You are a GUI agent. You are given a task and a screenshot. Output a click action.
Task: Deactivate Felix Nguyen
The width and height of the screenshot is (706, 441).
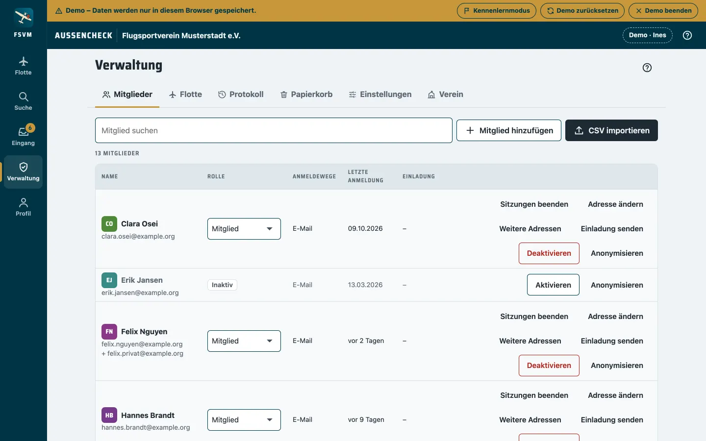click(549, 366)
